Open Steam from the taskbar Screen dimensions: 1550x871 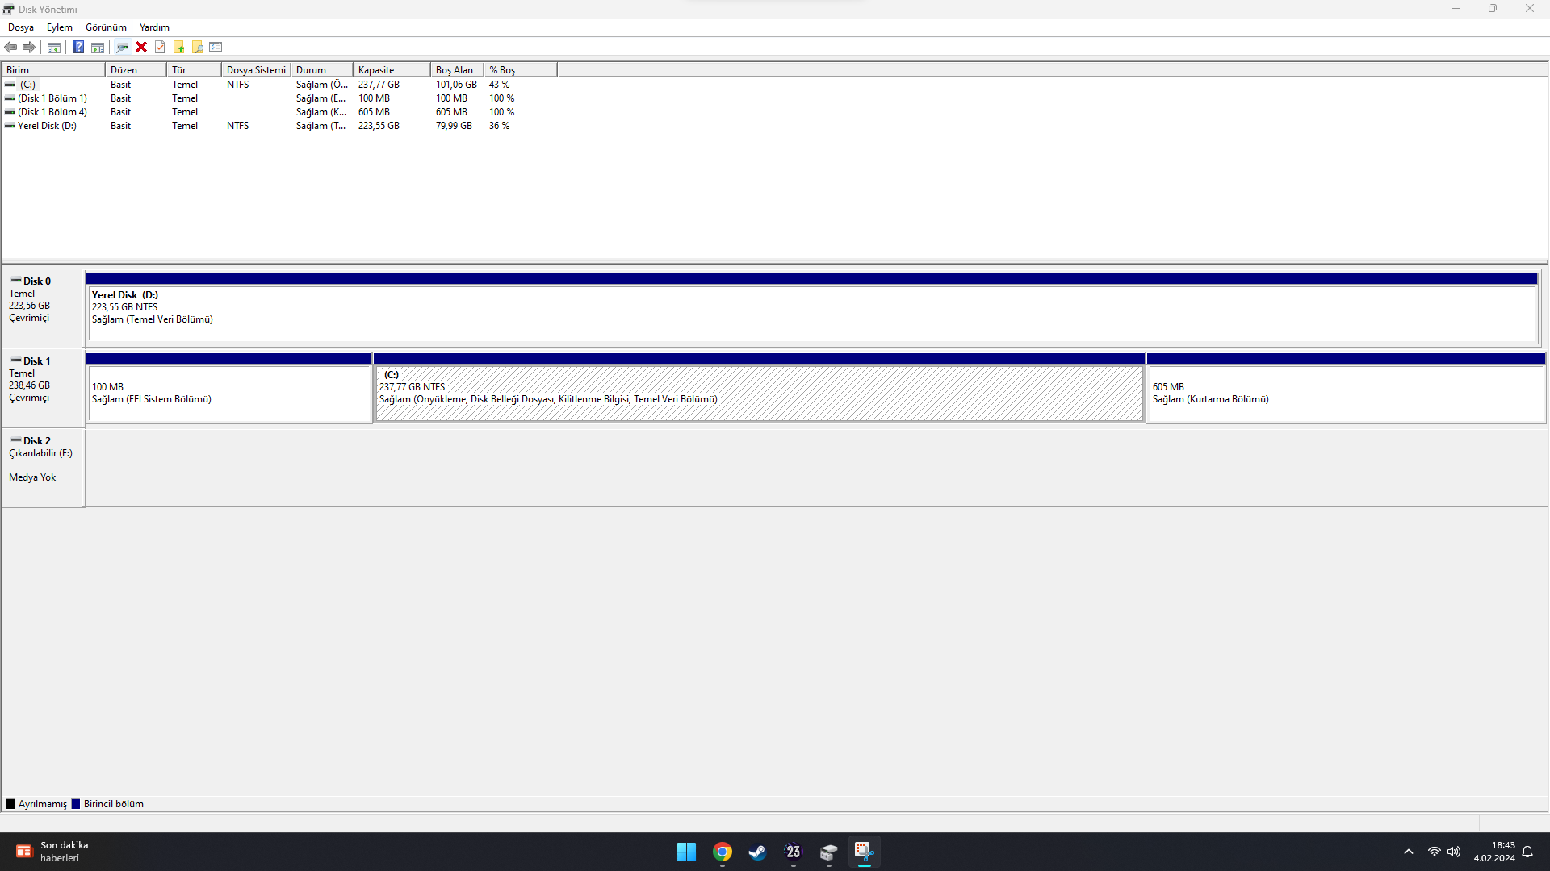[x=757, y=852]
